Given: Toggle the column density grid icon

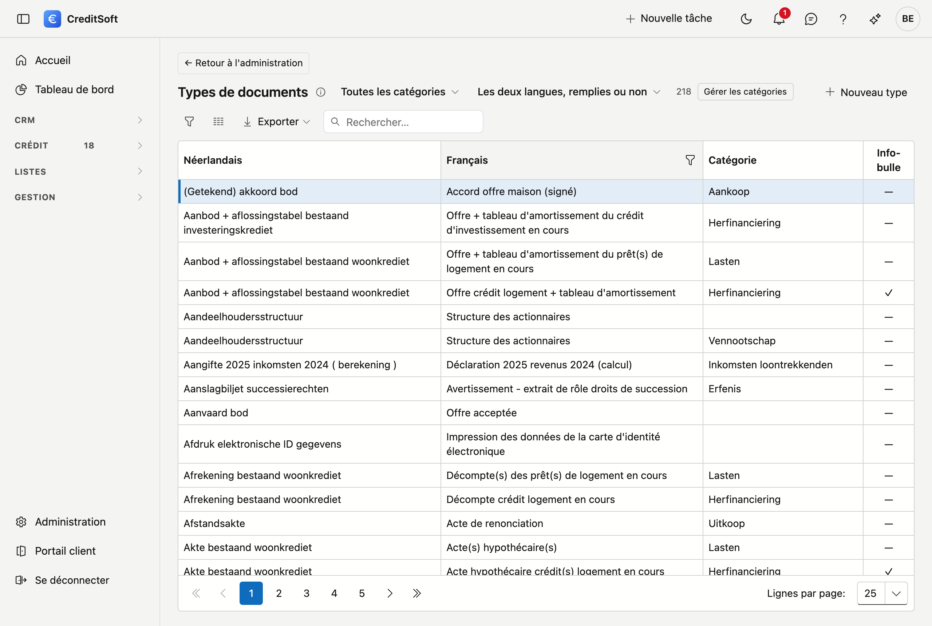Looking at the screenshot, I should coord(218,121).
